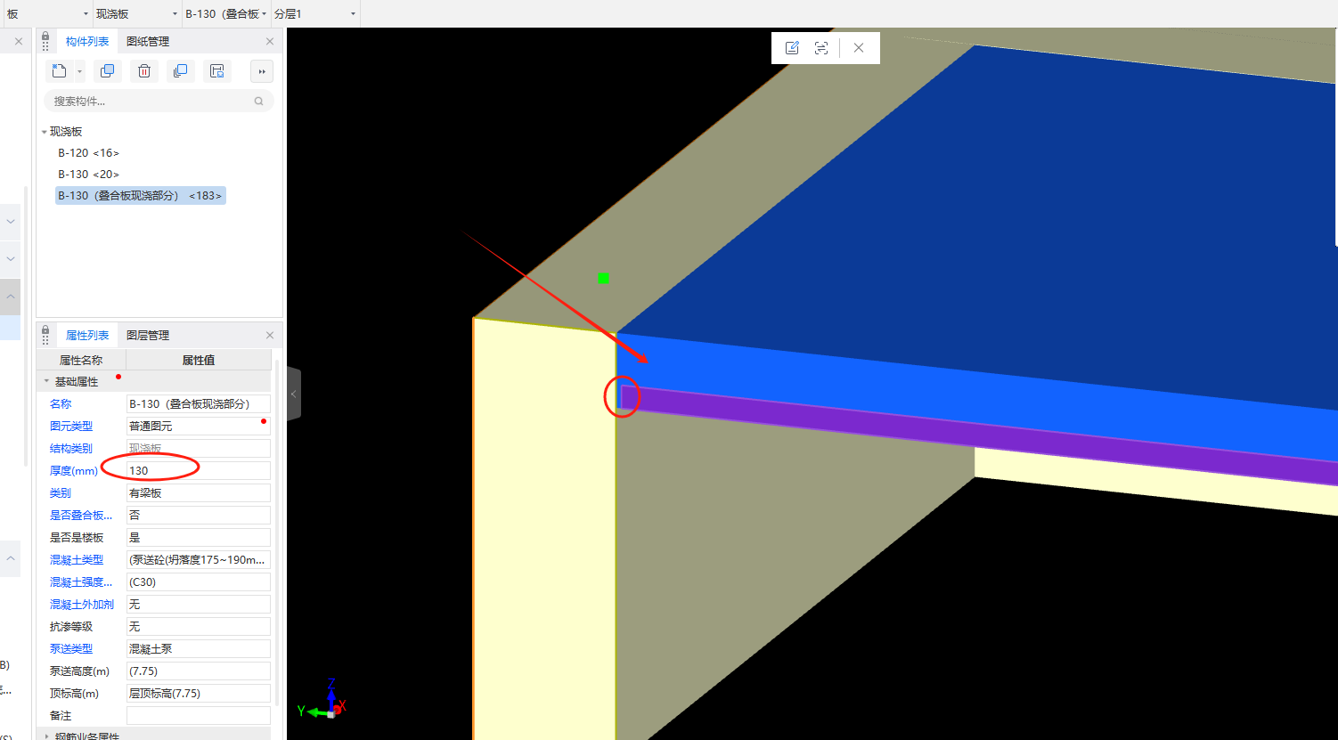Screen dimensions: 1338x740
Task: Click the search magnifier icon
Action: (x=259, y=102)
